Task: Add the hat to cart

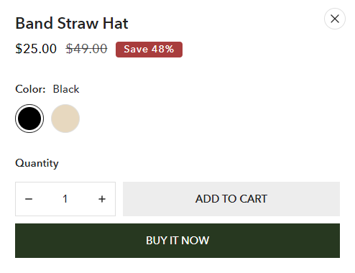Action: tap(231, 199)
